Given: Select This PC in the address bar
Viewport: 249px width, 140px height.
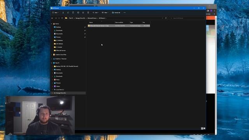Looking at the screenshot, I should pos(71,18).
